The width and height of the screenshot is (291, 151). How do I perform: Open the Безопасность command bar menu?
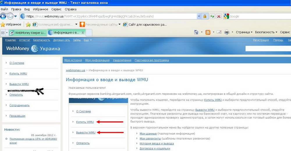266,32
